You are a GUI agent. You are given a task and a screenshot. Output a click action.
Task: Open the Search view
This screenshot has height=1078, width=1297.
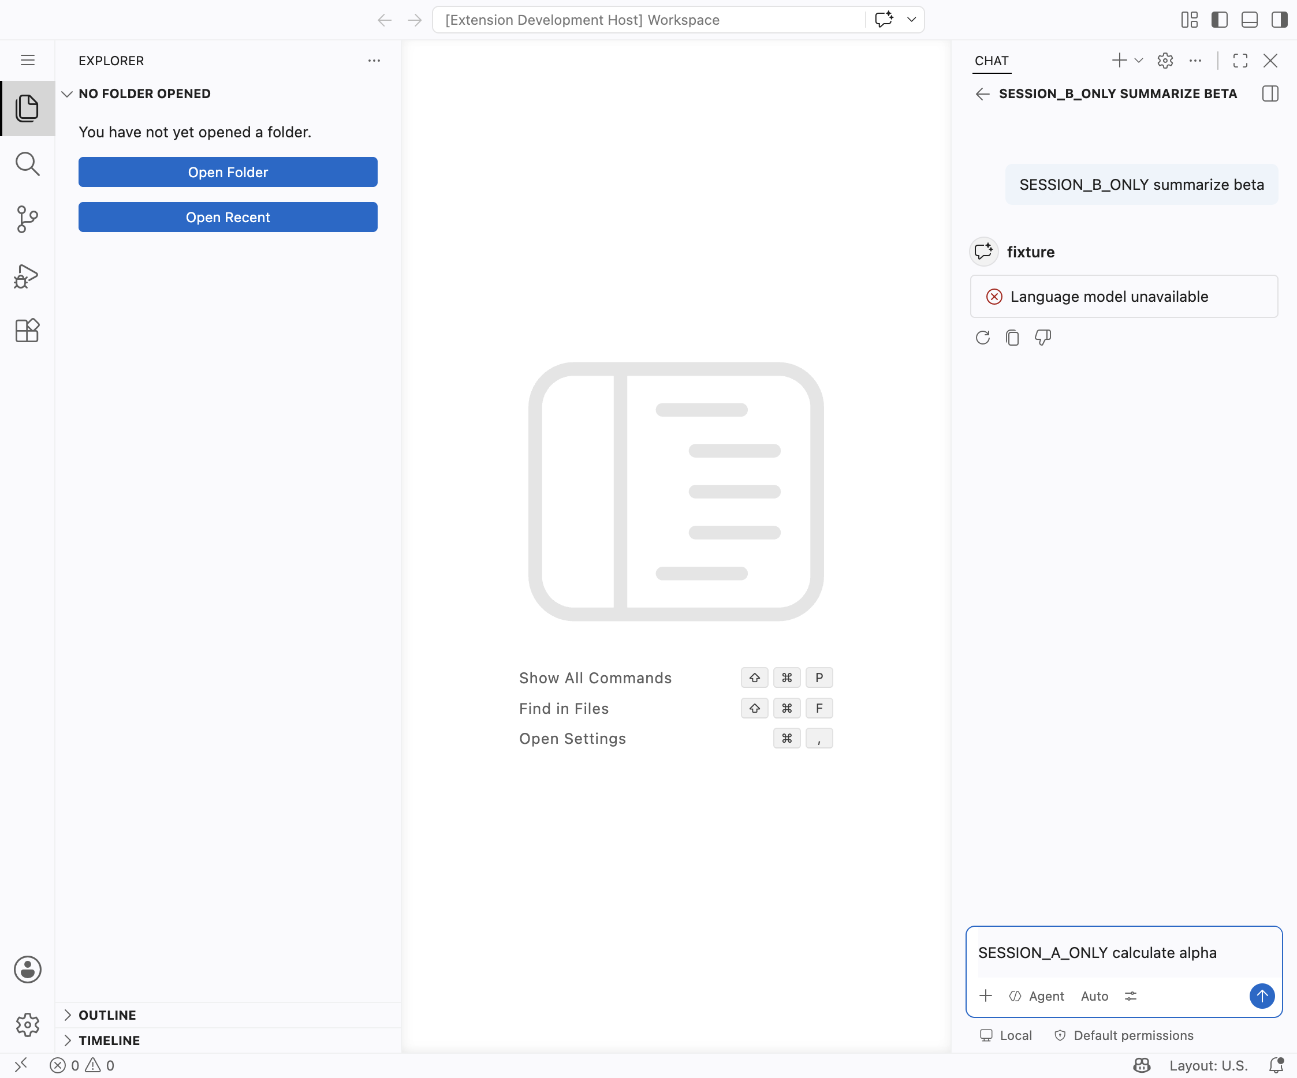[x=27, y=163]
